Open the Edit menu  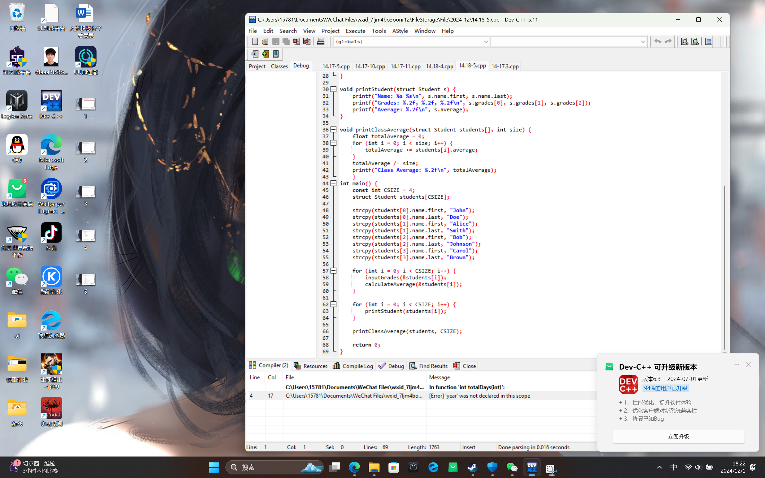pyautogui.click(x=268, y=31)
